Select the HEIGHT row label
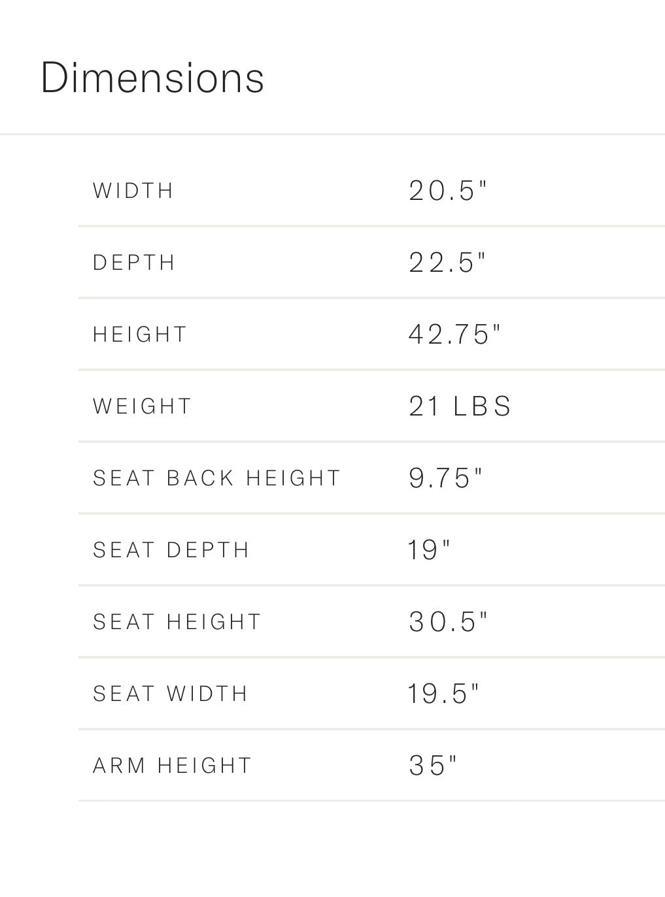 (x=140, y=334)
